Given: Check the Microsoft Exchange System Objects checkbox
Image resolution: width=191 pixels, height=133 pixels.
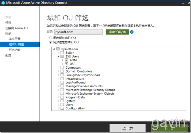Looking at the screenshot, I should tap(62, 93).
